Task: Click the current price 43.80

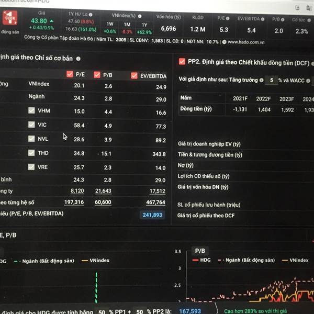Action: (39, 21)
